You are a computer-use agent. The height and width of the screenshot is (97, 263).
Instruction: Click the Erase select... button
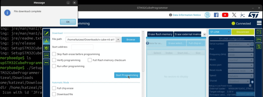(176, 43)
